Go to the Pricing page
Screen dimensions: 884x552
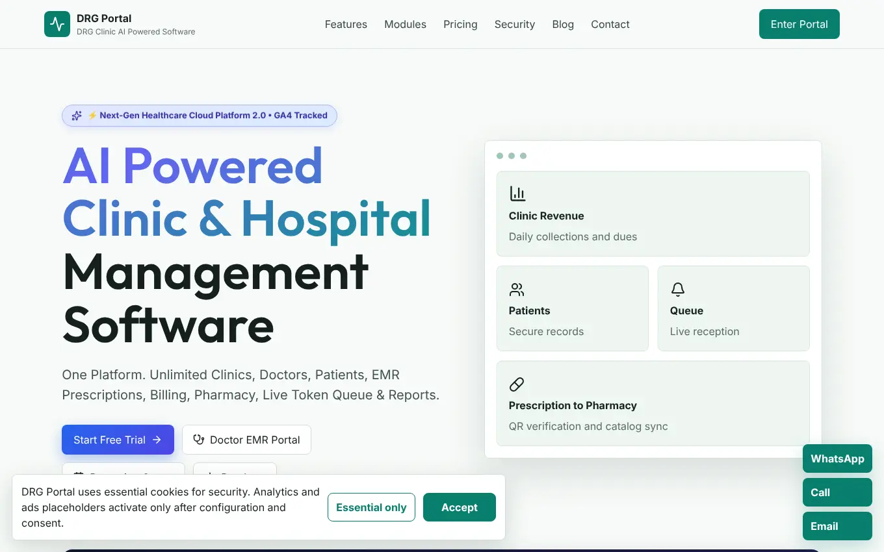[x=460, y=24]
